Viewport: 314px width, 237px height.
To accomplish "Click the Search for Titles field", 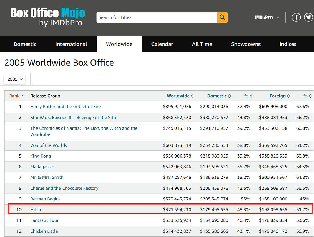I will pyautogui.click(x=156, y=17).
